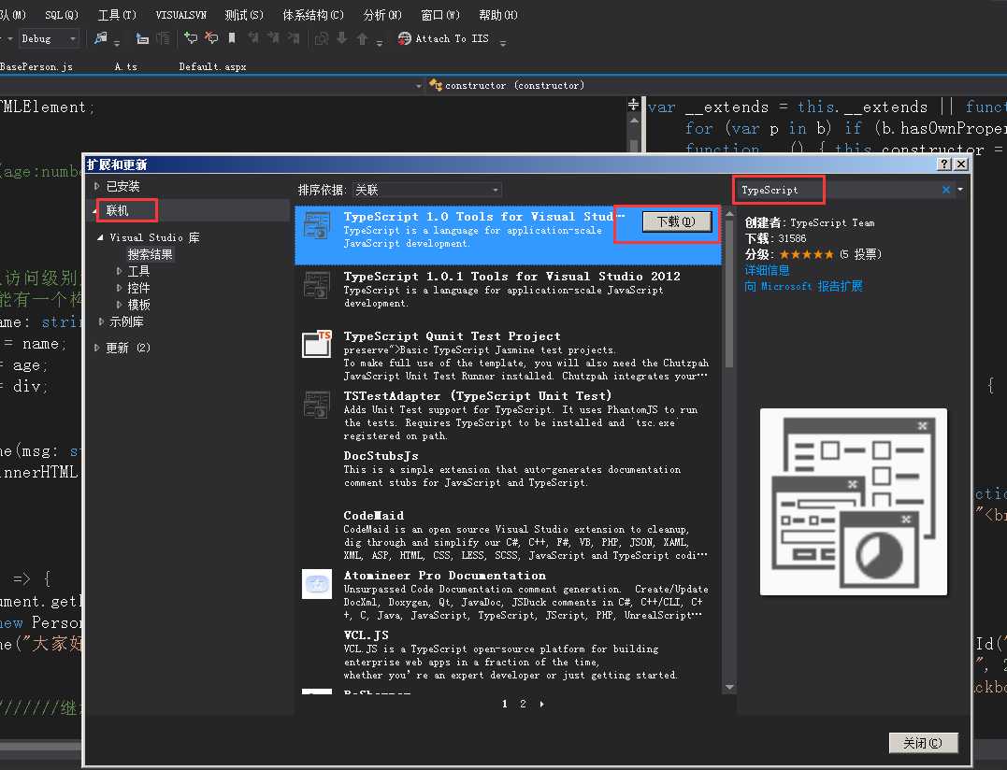Open toolbar overflow after Attach To IIS
Screen dimensions: 1007x770
coord(503,43)
